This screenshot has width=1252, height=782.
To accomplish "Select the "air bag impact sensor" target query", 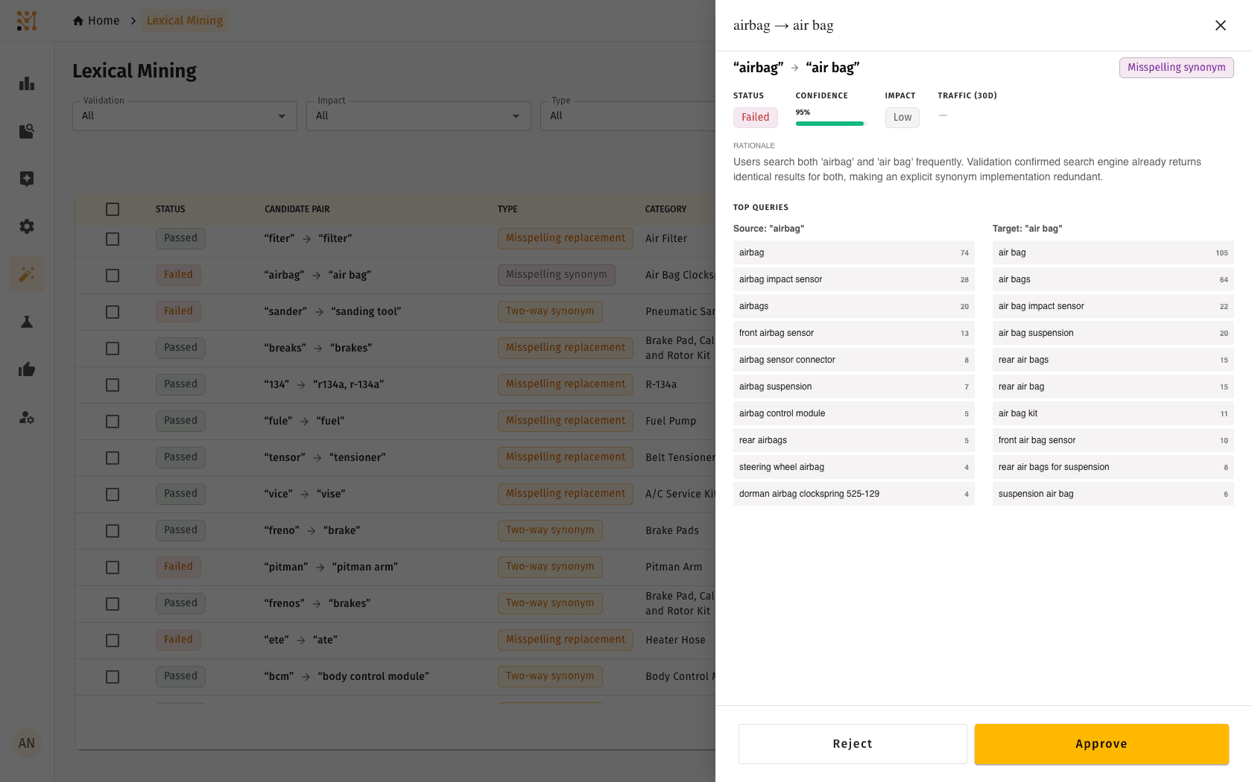I will [1113, 306].
